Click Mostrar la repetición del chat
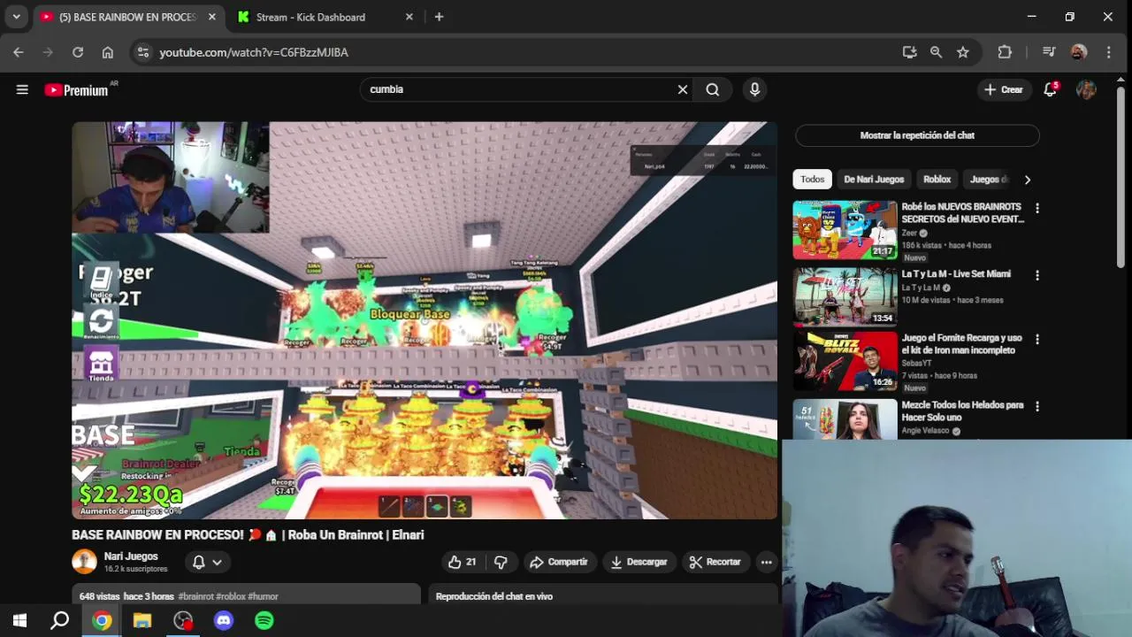Viewport: 1132px width, 637px height. tap(917, 135)
